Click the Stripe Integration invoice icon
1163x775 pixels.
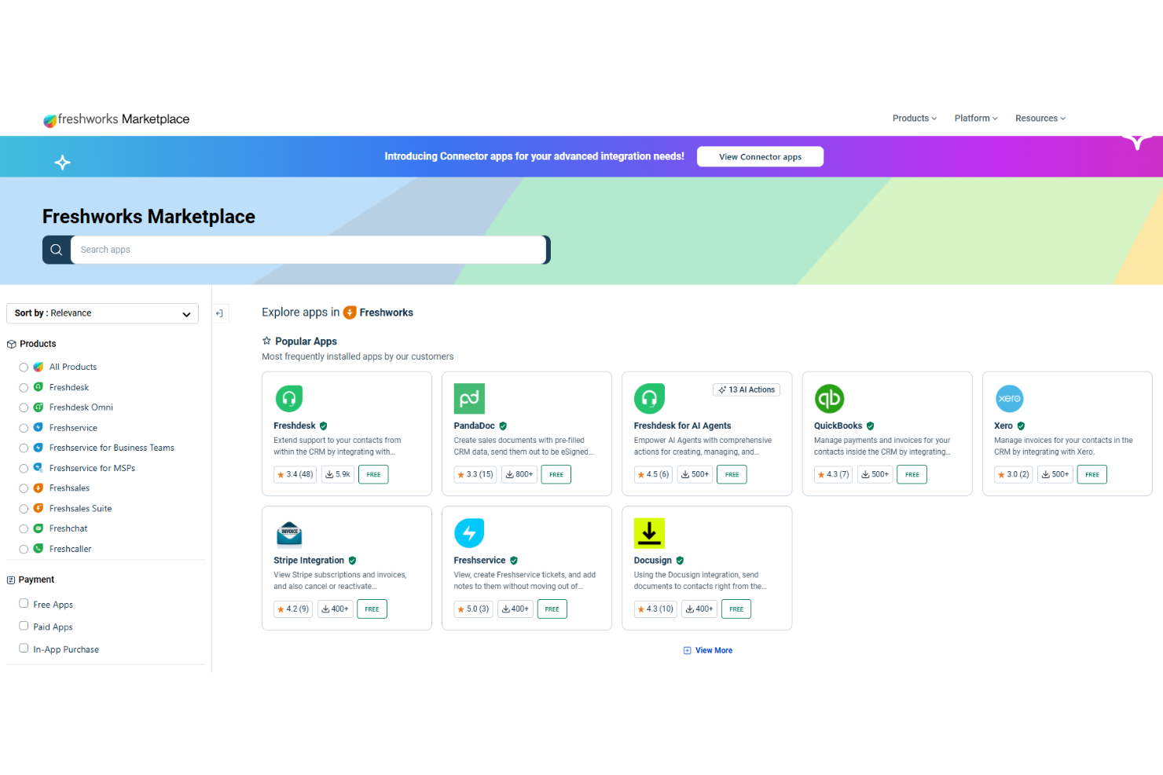point(289,532)
